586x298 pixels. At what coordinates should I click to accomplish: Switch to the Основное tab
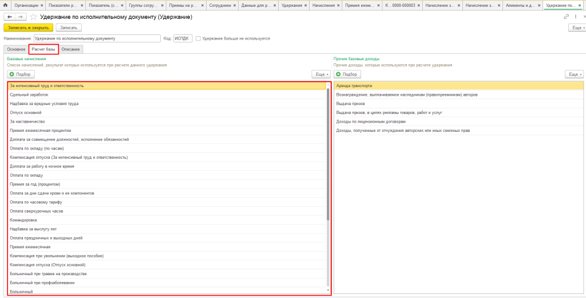pos(16,49)
